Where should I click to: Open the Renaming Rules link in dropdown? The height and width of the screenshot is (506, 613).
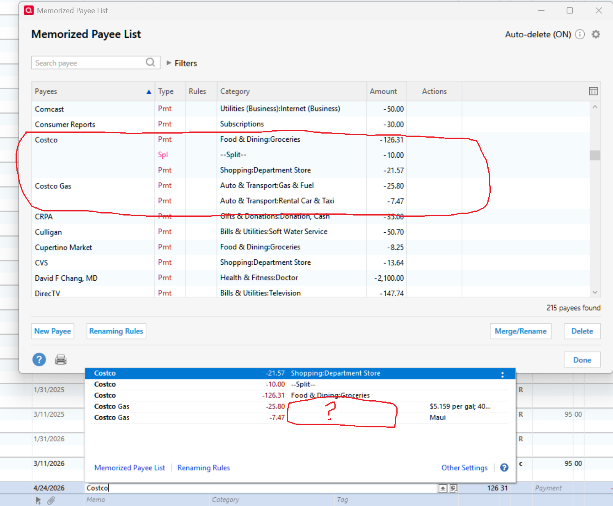(x=204, y=468)
